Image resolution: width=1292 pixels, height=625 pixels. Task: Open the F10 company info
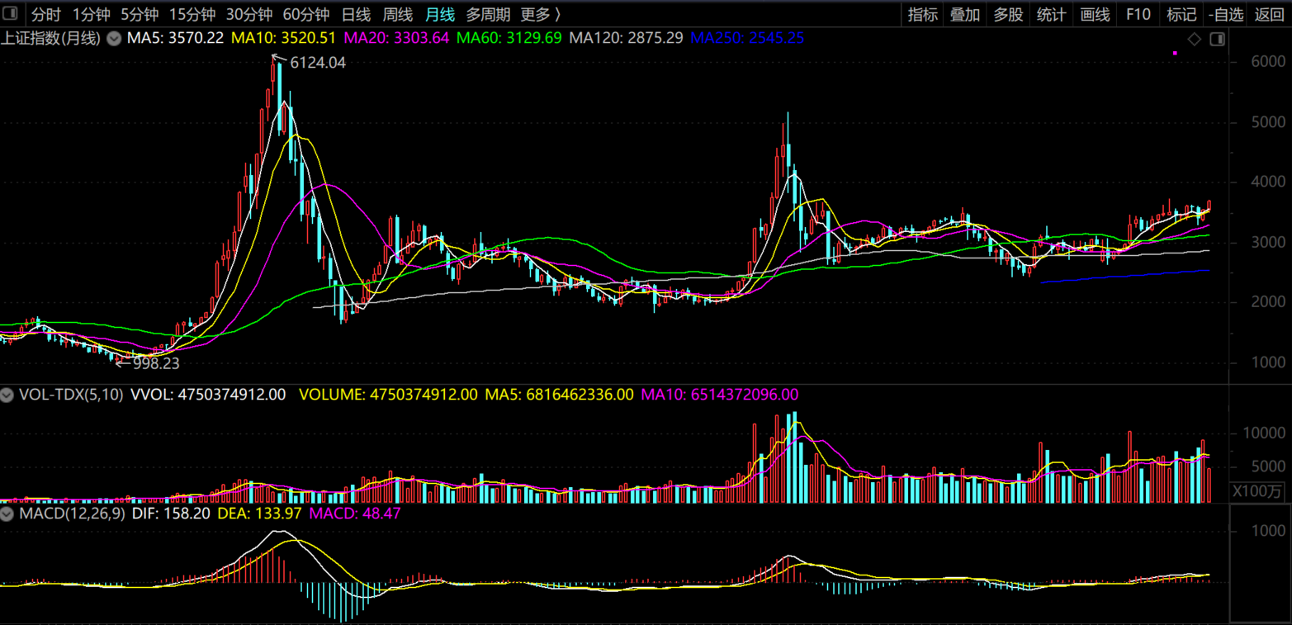pyautogui.click(x=1138, y=14)
